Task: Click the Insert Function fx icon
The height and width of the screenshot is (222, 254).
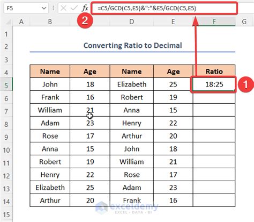Action: 85,8
